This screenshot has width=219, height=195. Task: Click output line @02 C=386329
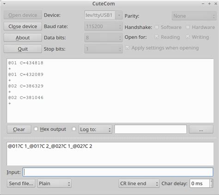(26, 86)
